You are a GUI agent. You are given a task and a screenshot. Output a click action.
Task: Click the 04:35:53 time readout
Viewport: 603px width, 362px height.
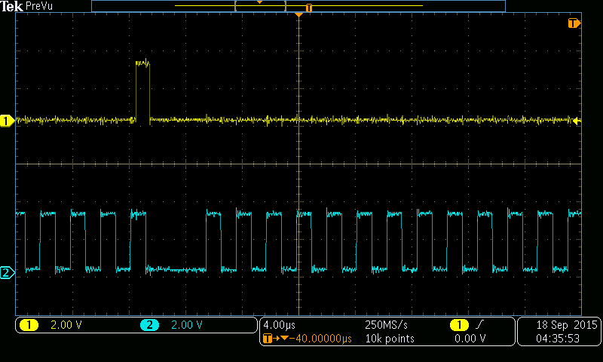point(558,339)
